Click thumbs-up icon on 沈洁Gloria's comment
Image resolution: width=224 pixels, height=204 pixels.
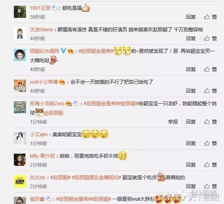point(207,38)
